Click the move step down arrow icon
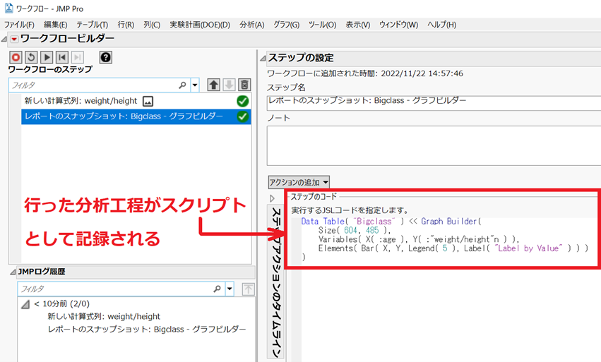Image resolution: width=601 pixels, height=362 pixels. click(x=229, y=85)
